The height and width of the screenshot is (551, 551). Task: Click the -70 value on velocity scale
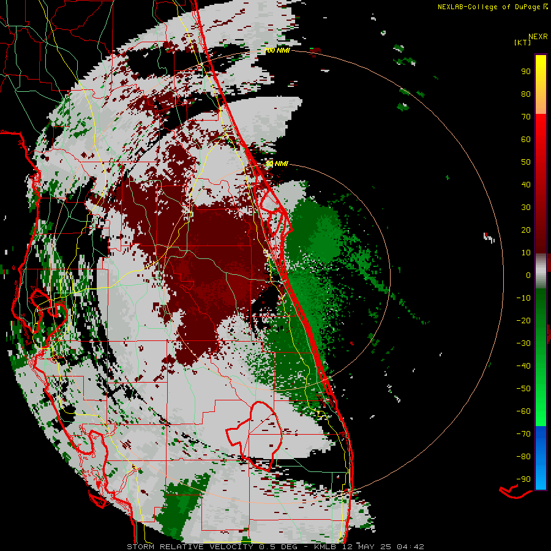click(523, 434)
